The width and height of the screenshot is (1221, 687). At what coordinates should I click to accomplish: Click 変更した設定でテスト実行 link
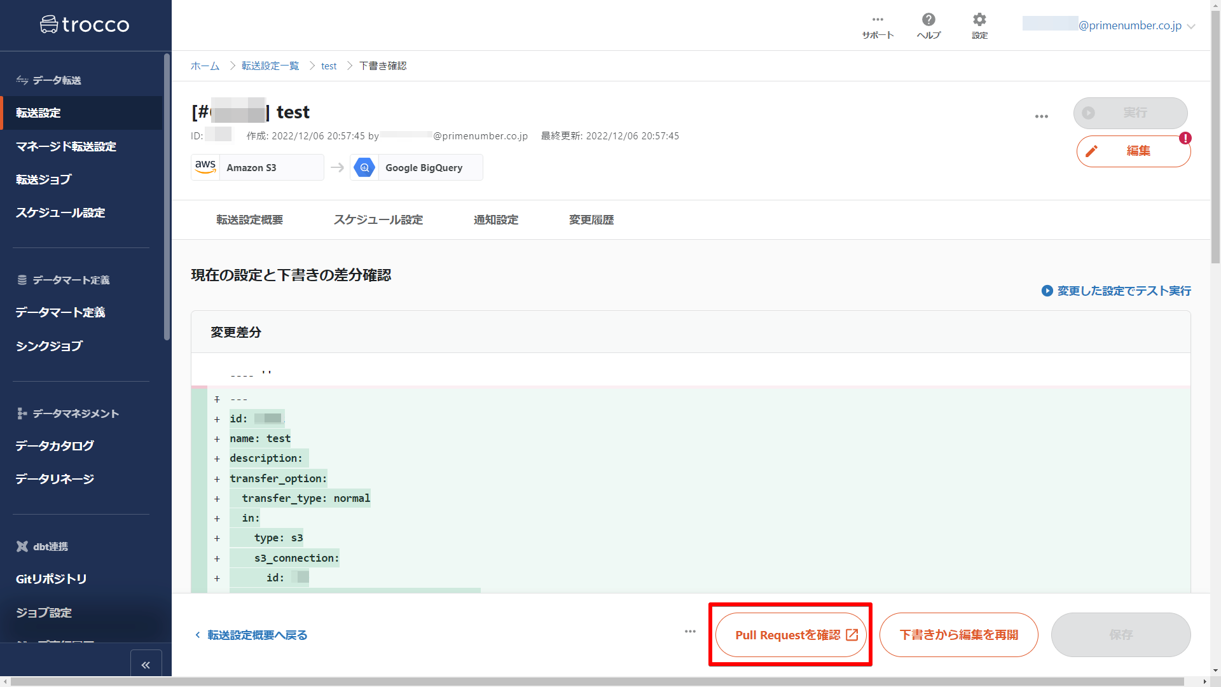coord(1116,291)
